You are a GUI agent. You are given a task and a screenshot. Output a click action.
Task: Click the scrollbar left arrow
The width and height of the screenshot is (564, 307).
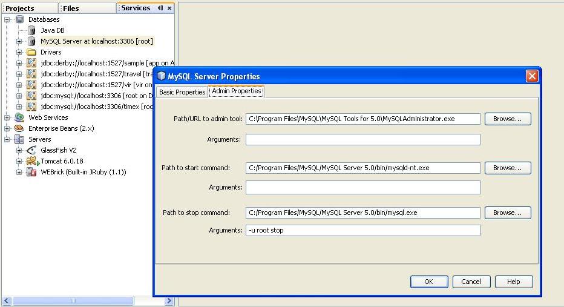click(7, 300)
